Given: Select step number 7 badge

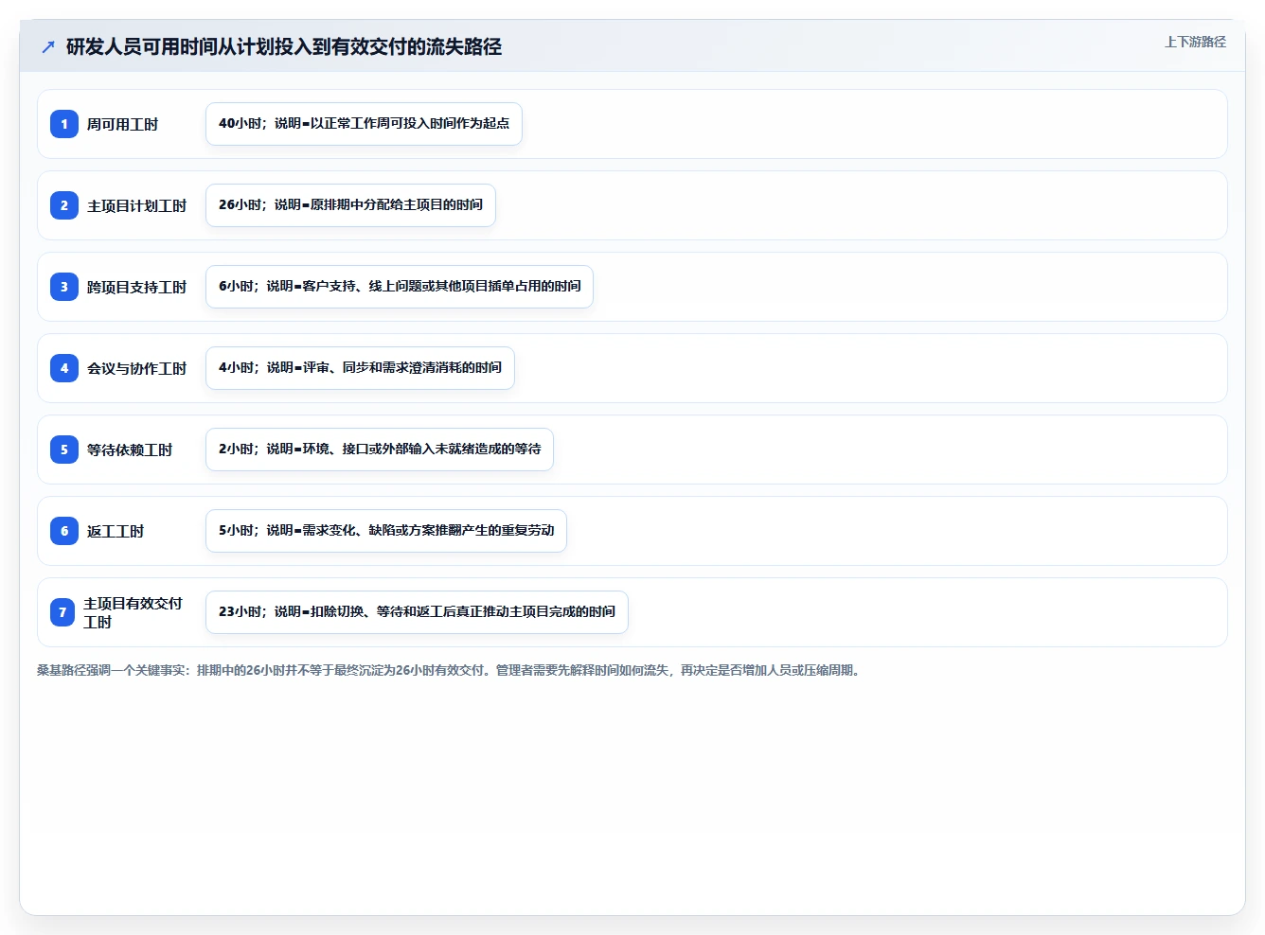Looking at the screenshot, I should (x=62, y=612).
